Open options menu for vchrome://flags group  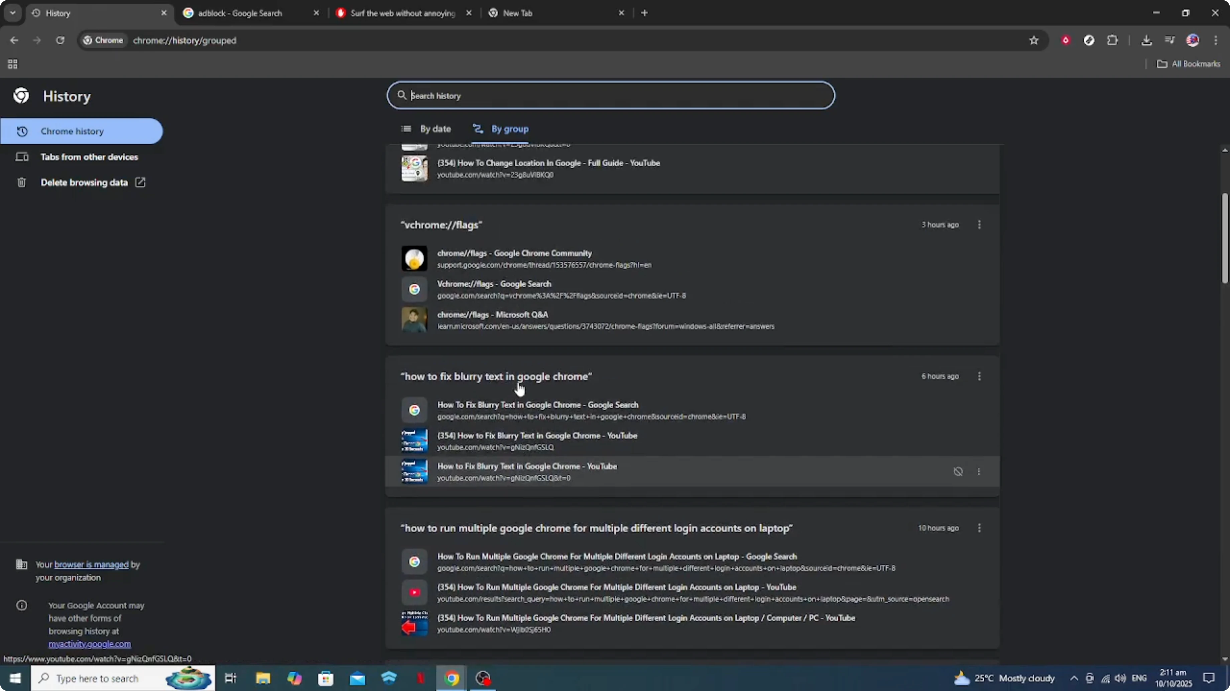[979, 225]
